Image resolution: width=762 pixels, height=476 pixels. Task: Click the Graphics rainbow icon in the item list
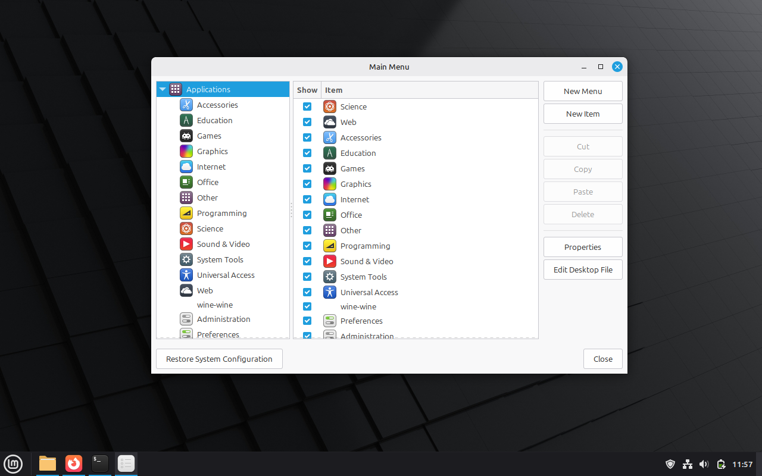click(330, 184)
